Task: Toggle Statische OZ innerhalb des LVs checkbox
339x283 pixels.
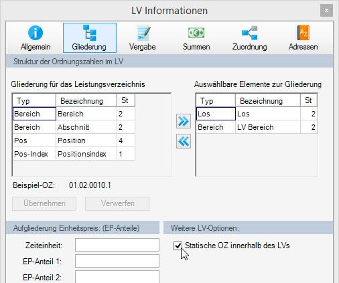Action: pos(178,246)
